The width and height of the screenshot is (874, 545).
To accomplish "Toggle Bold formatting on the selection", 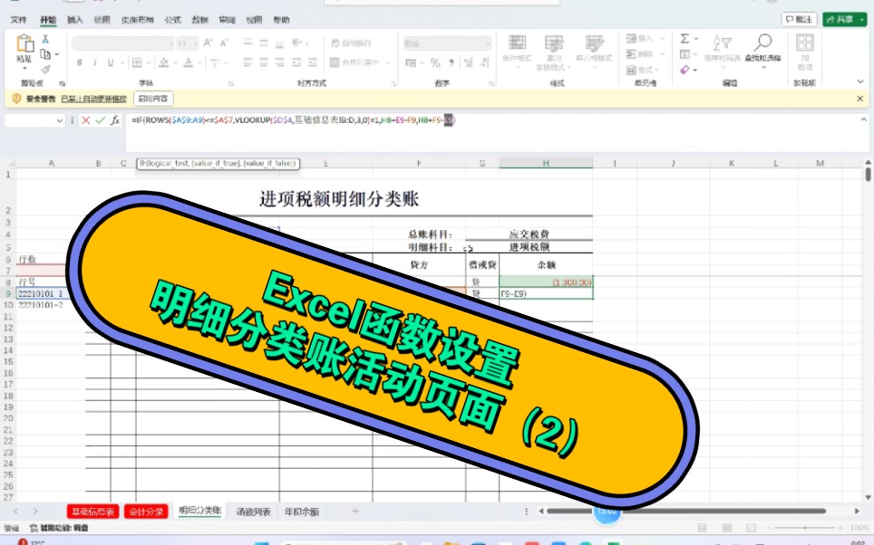I will tap(79, 62).
